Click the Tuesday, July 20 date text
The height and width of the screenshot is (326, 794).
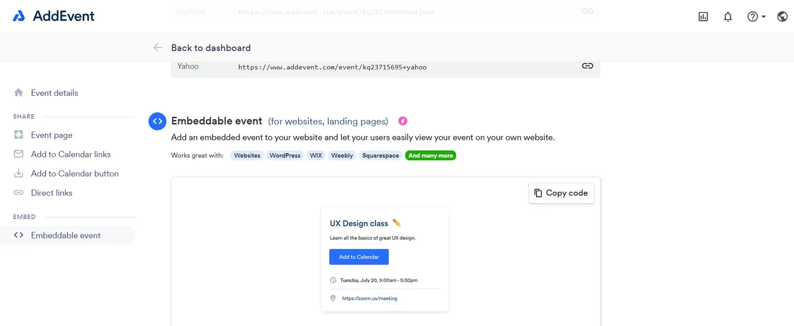tap(379, 280)
